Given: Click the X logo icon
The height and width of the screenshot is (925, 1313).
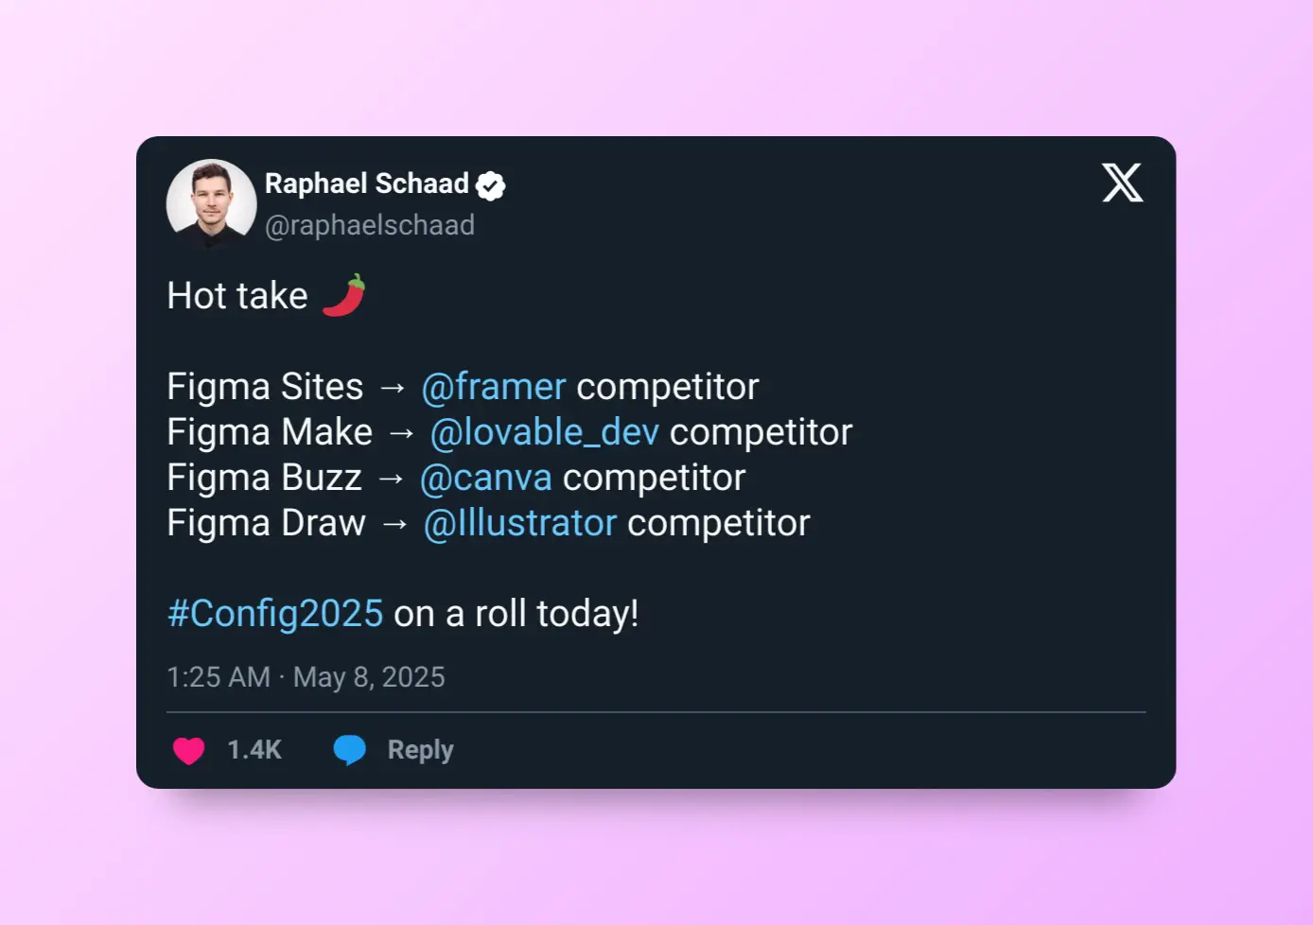Looking at the screenshot, I should (x=1123, y=183).
